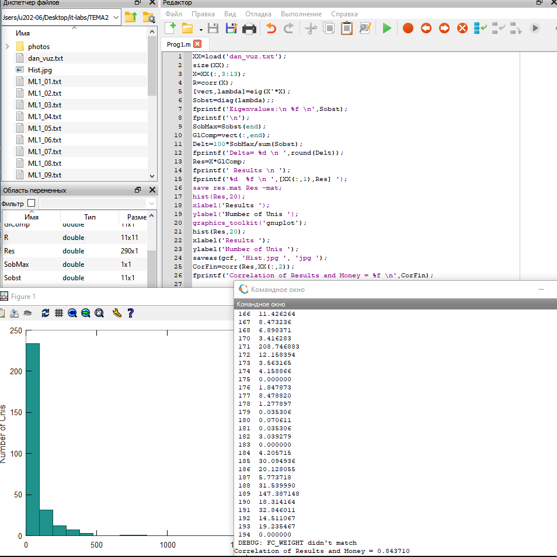Sort variables by the Тип column header
This screenshot has height=557, width=557.
(90, 217)
